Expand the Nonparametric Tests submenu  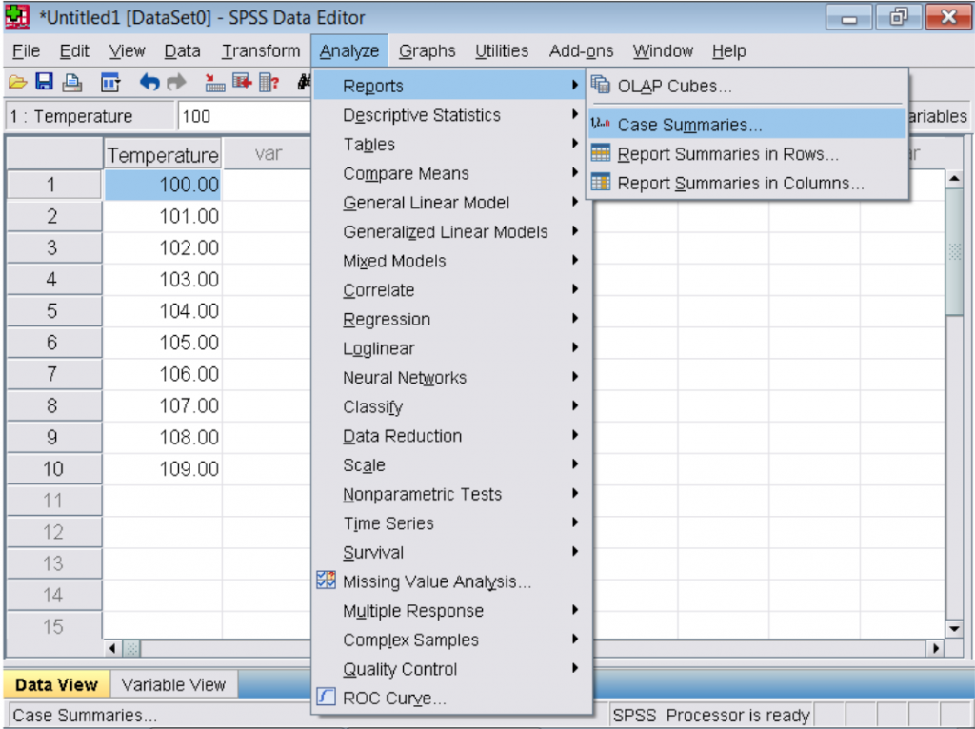[x=423, y=494]
